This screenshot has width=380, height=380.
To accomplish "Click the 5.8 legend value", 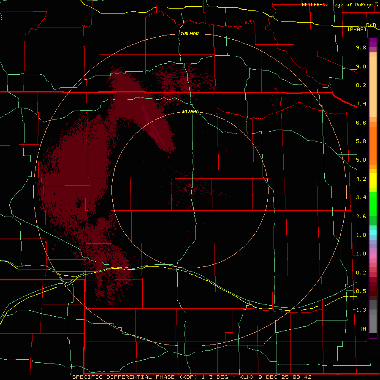I will 361,141.
